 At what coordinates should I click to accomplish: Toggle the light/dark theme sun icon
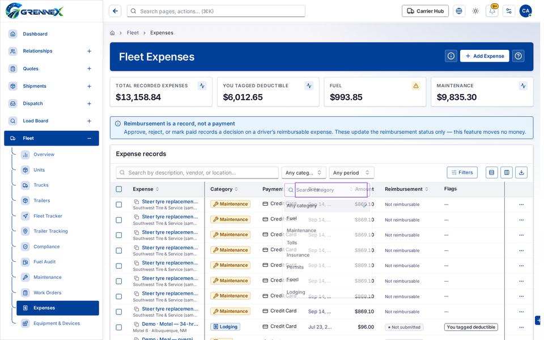tap(475, 11)
